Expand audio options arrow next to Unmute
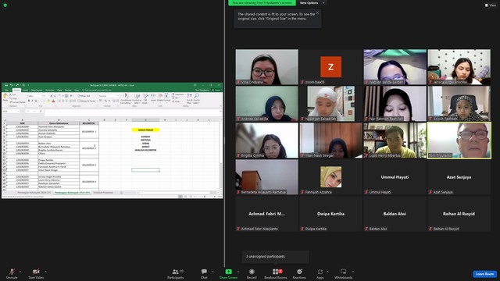This screenshot has height=281, width=500. (20, 272)
